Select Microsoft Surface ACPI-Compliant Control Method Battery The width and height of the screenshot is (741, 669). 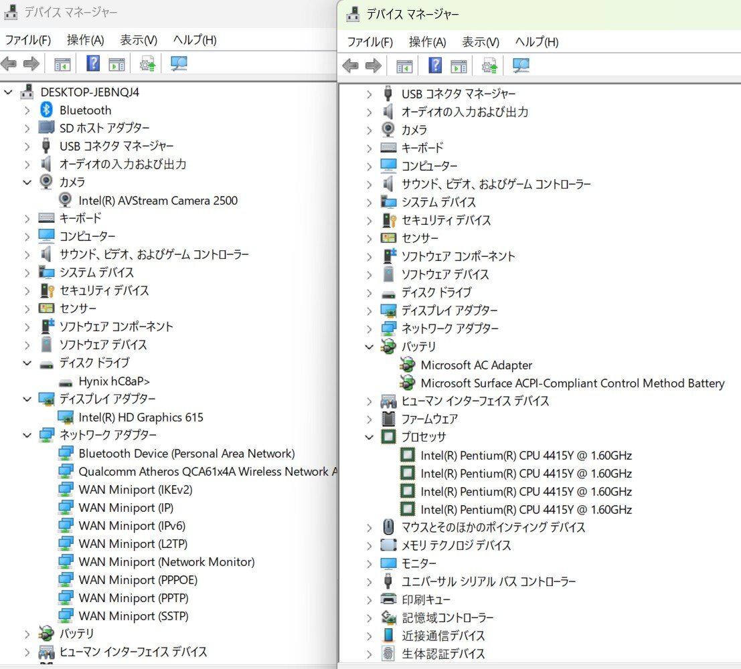tap(573, 383)
